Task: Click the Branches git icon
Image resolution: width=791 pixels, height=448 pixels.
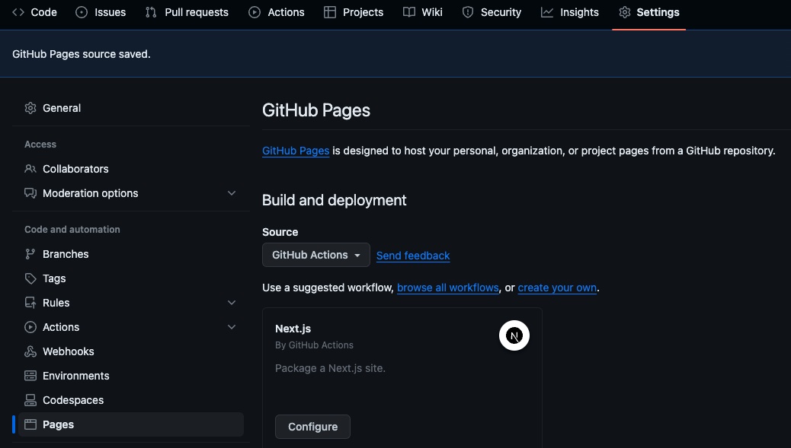Action: (30, 254)
